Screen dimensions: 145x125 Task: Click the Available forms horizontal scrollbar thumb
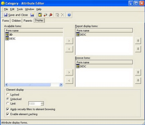(30, 84)
